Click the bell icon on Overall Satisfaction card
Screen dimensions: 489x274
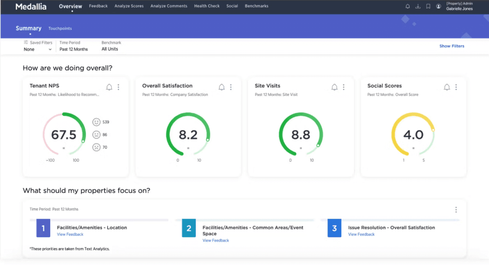click(221, 87)
